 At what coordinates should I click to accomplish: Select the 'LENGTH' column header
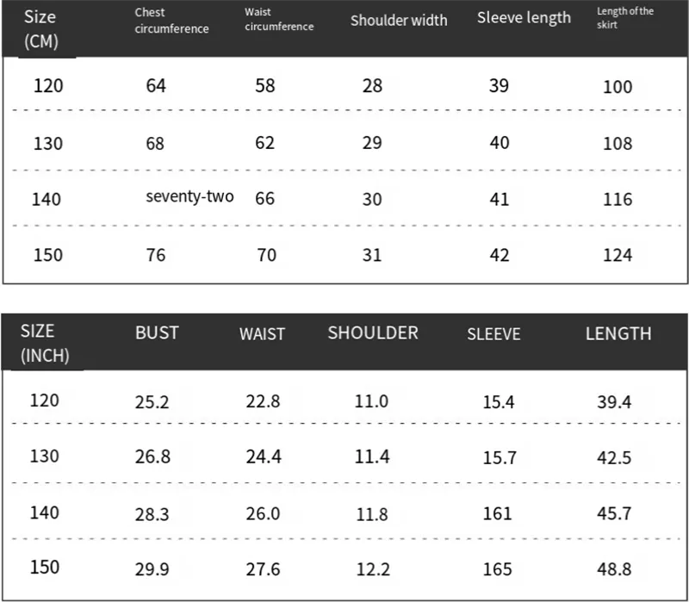pyautogui.click(x=618, y=334)
